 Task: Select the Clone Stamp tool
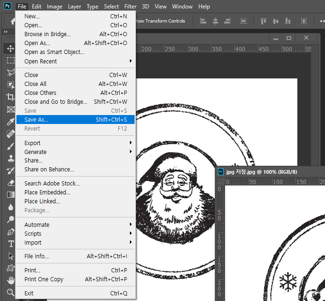10,158
